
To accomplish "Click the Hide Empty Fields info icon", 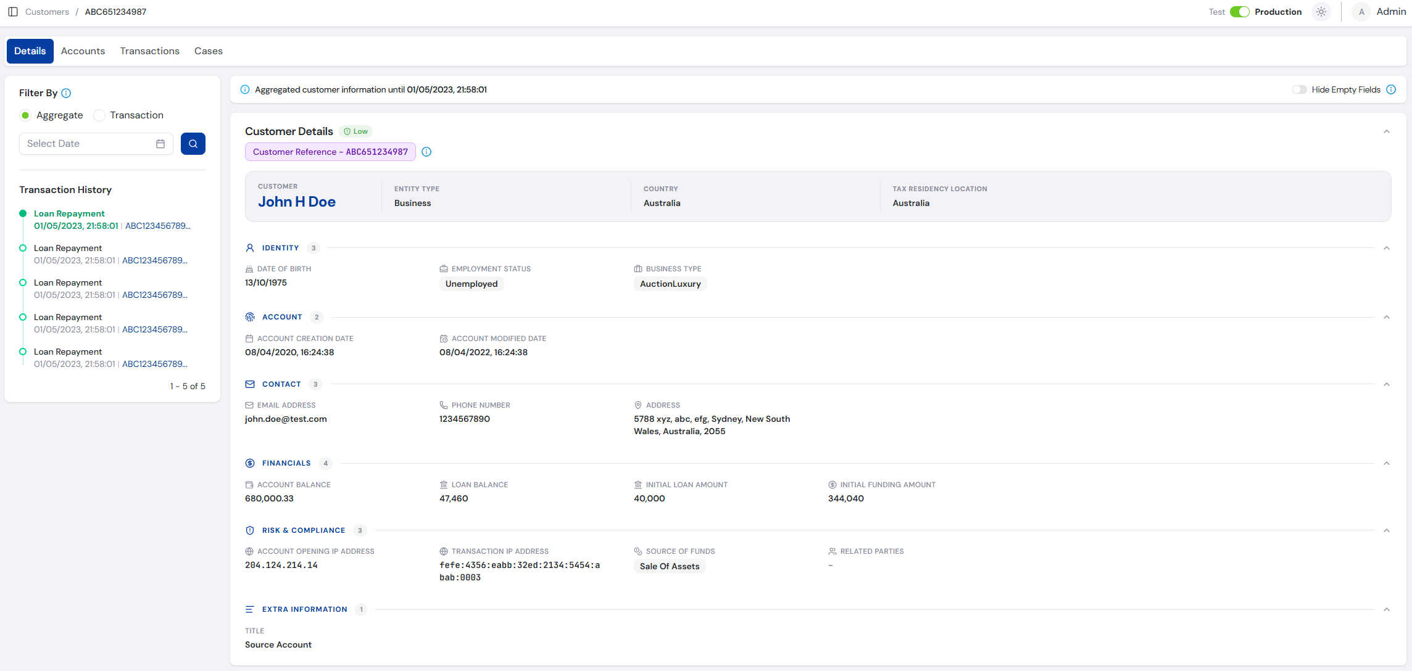I will (1391, 89).
